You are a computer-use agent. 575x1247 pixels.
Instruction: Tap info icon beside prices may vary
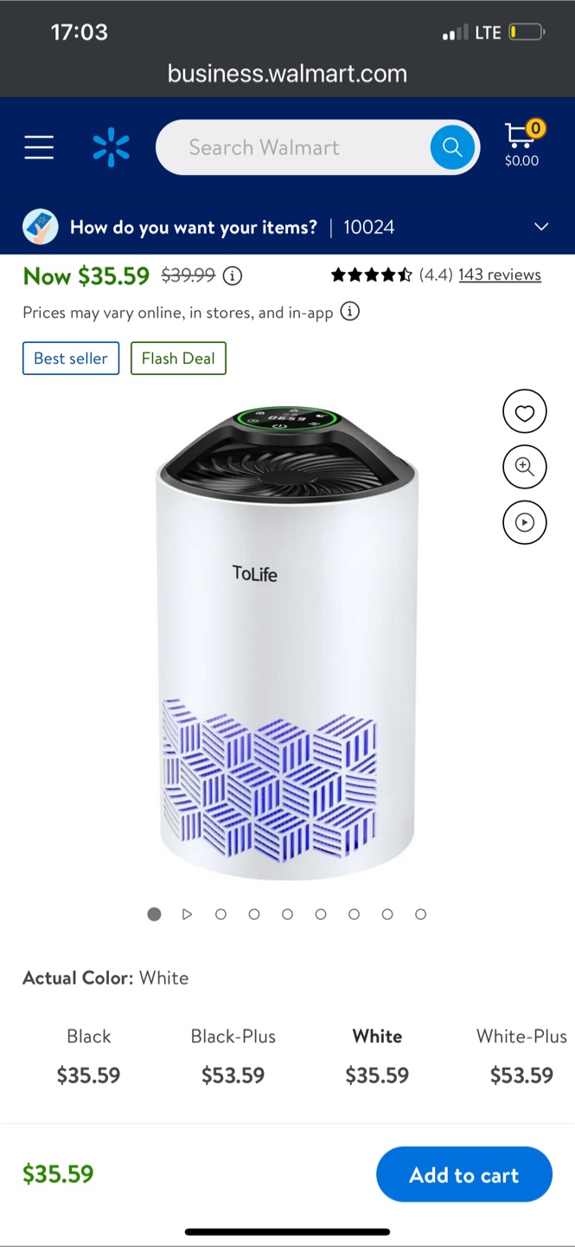click(x=349, y=312)
